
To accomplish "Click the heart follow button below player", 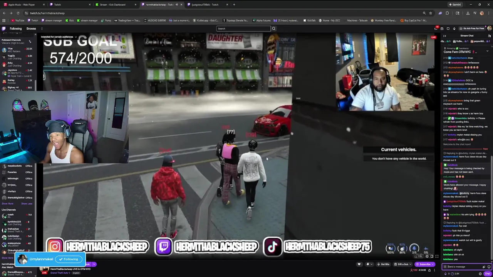I will 359,264.
